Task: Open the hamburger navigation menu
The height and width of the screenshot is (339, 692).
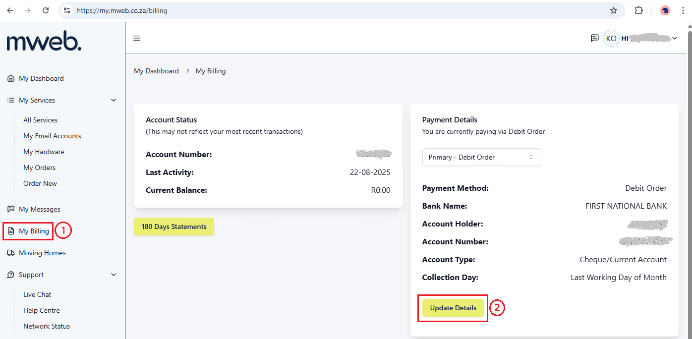Action: coord(136,38)
